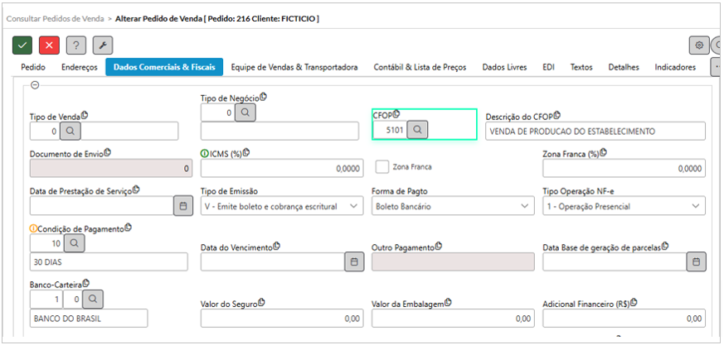Open the Banco-Carteira lookup magnifier
This screenshot has height=345, width=724.
pyautogui.click(x=93, y=299)
